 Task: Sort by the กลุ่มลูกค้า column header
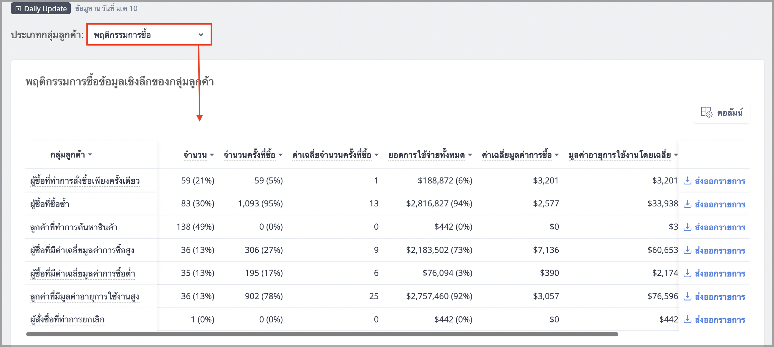pyautogui.click(x=71, y=155)
